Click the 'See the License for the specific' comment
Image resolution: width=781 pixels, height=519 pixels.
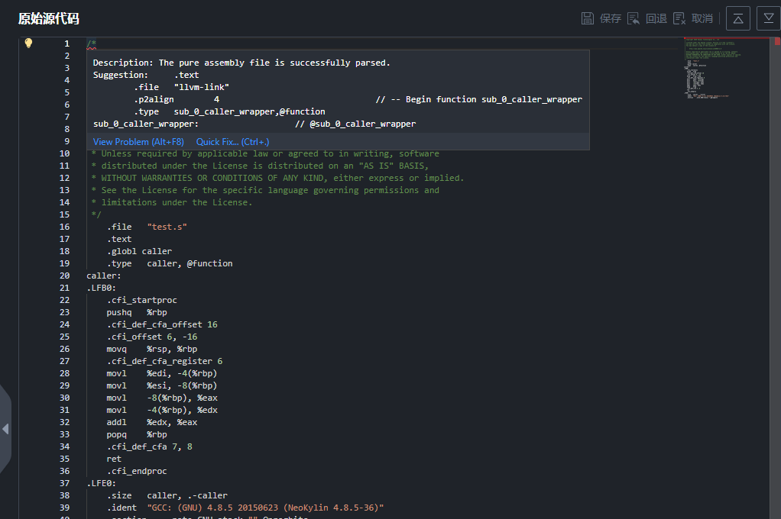(265, 190)
